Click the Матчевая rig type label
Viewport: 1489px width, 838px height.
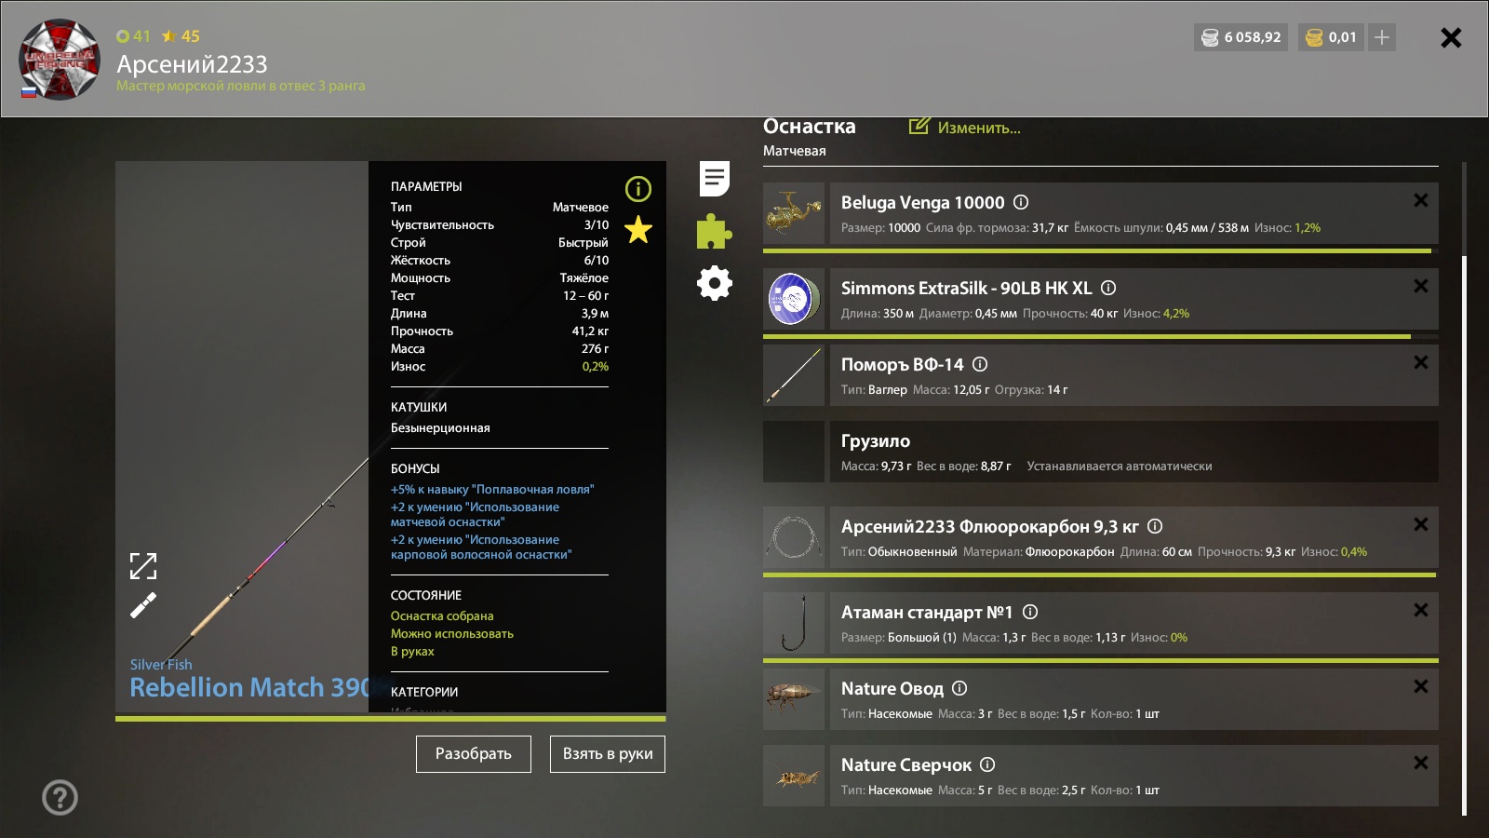point(795,151)
